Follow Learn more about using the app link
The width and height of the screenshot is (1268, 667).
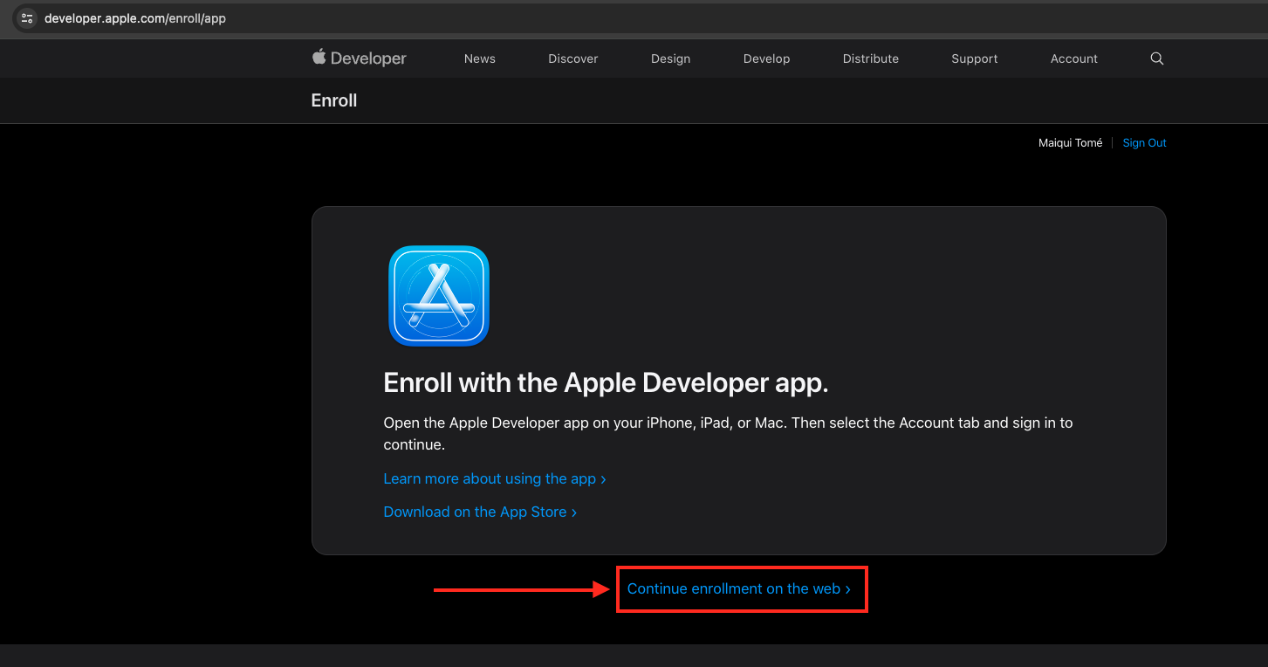495,478
